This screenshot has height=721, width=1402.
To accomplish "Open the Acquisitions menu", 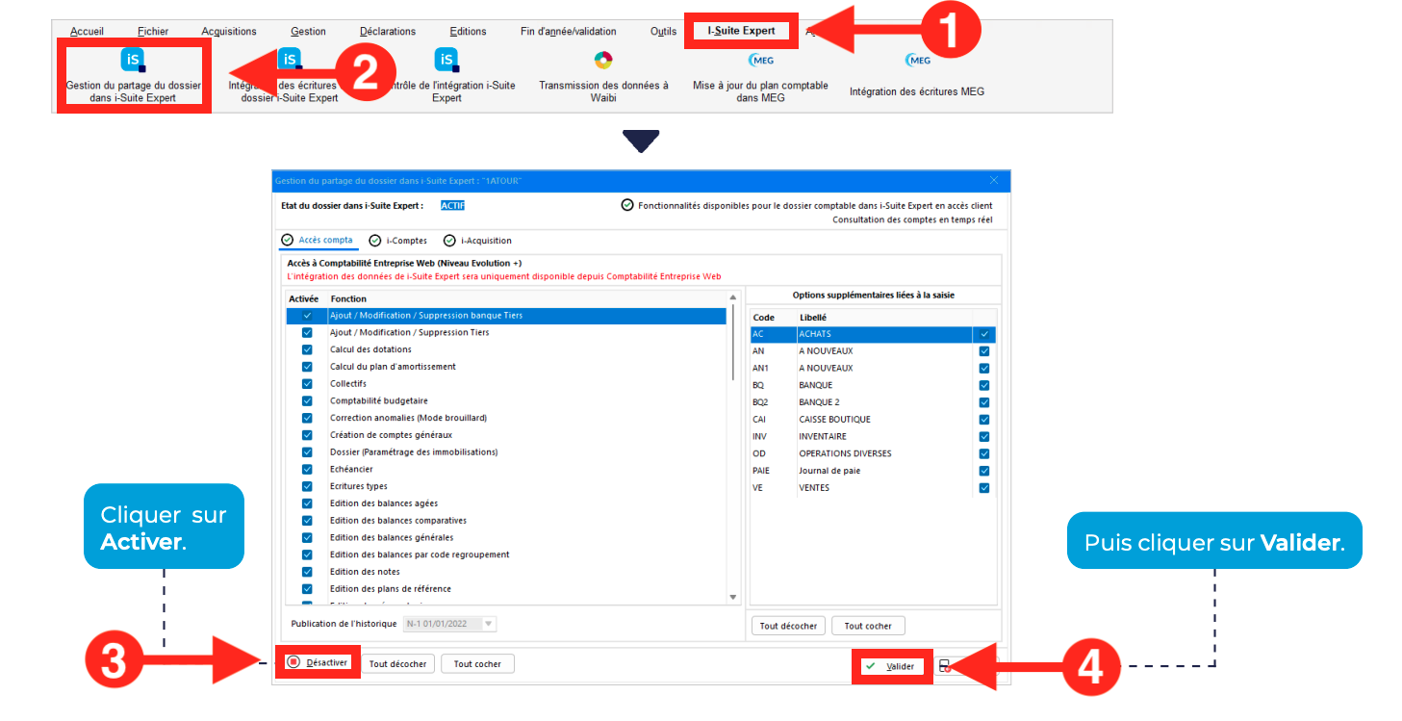I will tap(229, 32).
